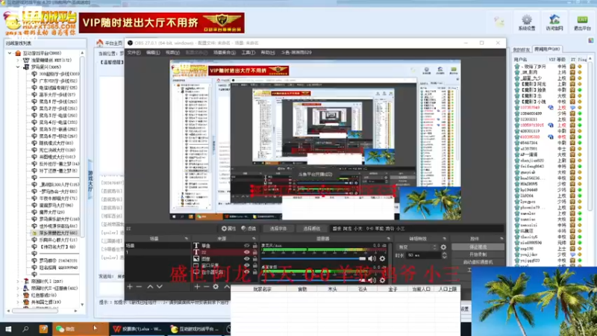Select 菜鸟1厅 room in game tree

(57, 102)
